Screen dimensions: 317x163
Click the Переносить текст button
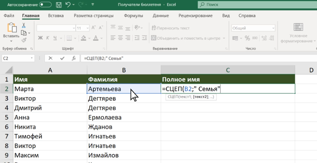pos(170,28)
